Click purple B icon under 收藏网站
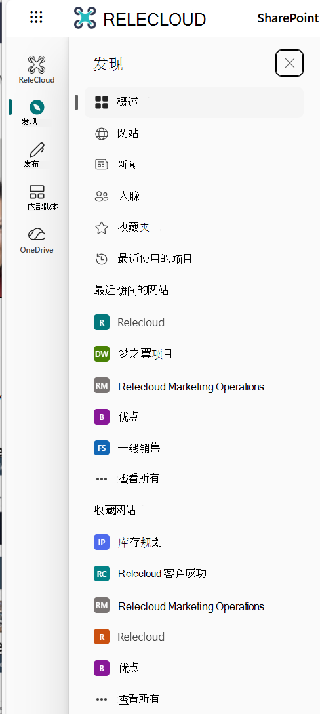 (x=102, y=669)
